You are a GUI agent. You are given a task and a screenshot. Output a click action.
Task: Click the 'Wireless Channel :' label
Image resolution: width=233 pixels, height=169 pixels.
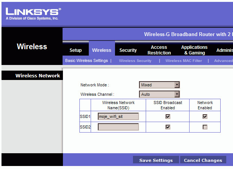[97, 94]
